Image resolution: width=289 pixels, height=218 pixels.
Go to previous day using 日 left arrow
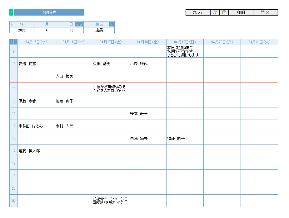tap(77, 24)
